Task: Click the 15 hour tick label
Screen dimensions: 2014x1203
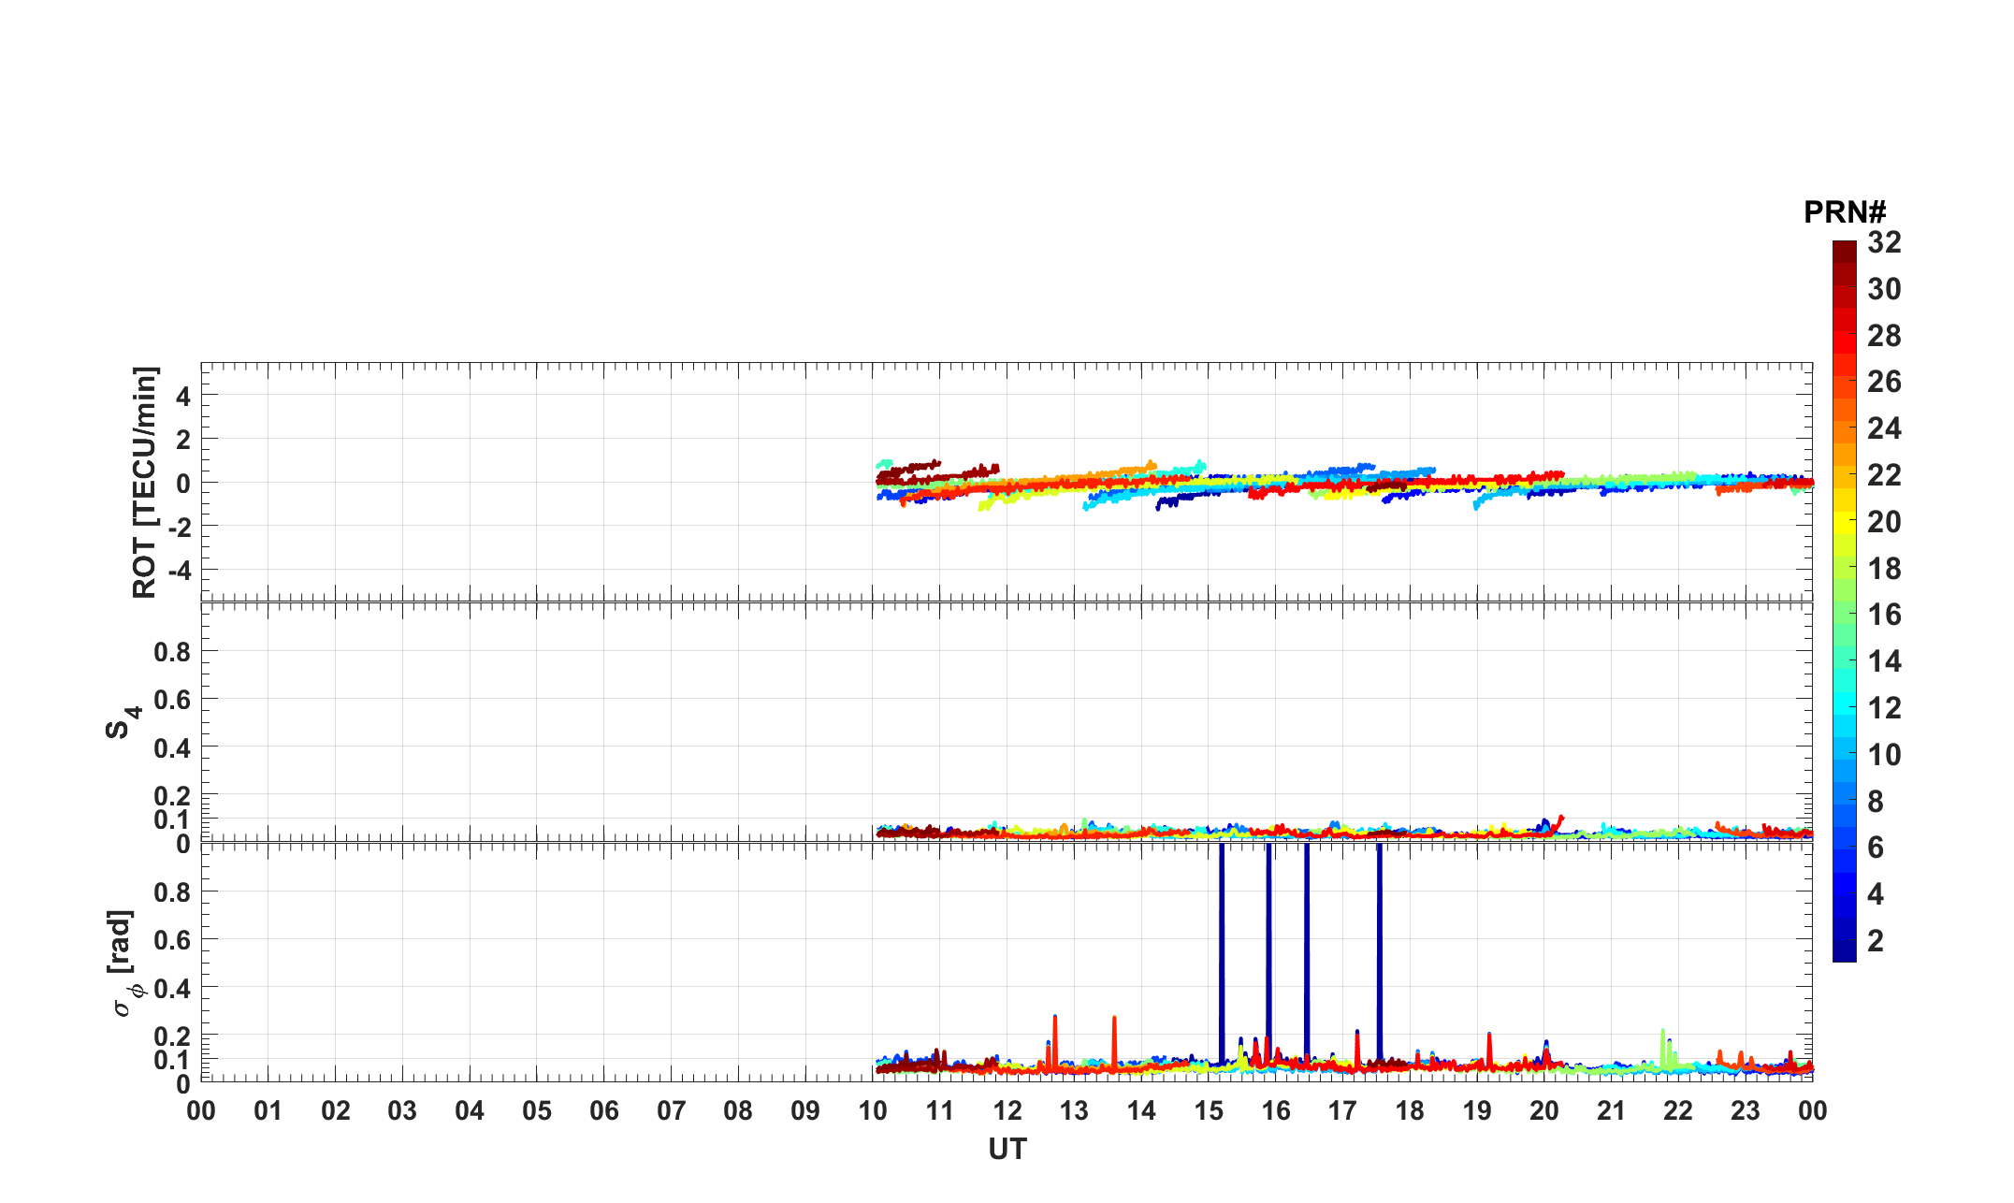Action: (x=1209, y=1111)
